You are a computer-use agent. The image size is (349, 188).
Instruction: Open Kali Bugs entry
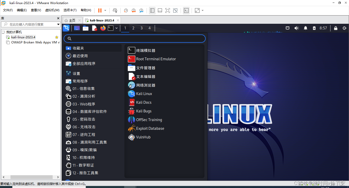(x=164, y=111)
